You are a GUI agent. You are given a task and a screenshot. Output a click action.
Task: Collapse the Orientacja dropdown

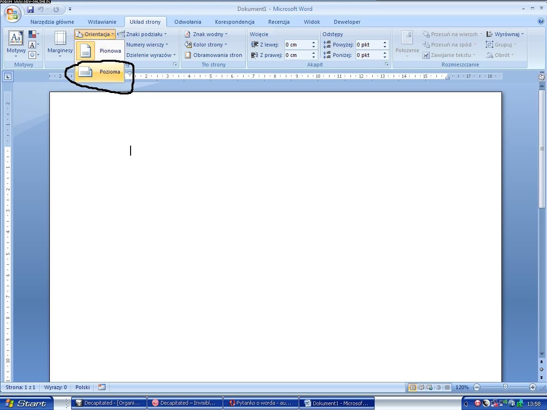point(95,34)
